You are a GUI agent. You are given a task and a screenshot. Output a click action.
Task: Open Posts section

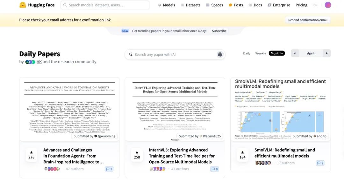tap(236, 5)
